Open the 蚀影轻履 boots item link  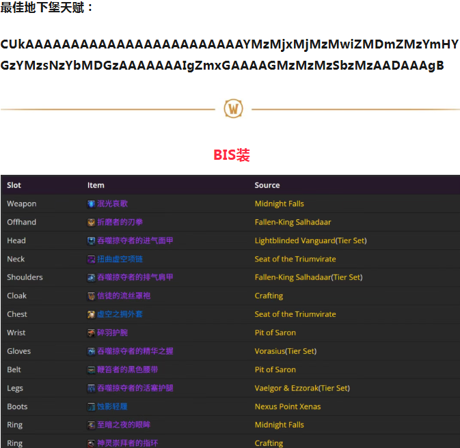point(112,406)
